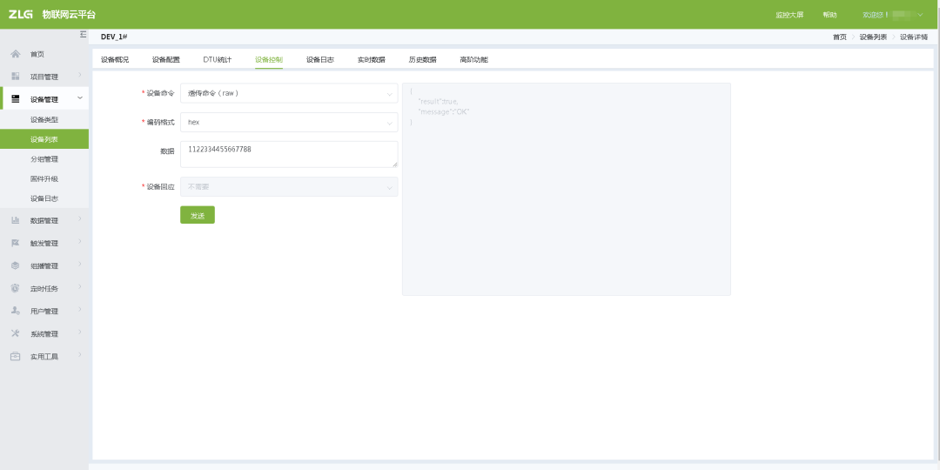Screen dimensions: 940x470
Task: Click the 项目管理 icon in sidebar
Action: click(15, 77)
